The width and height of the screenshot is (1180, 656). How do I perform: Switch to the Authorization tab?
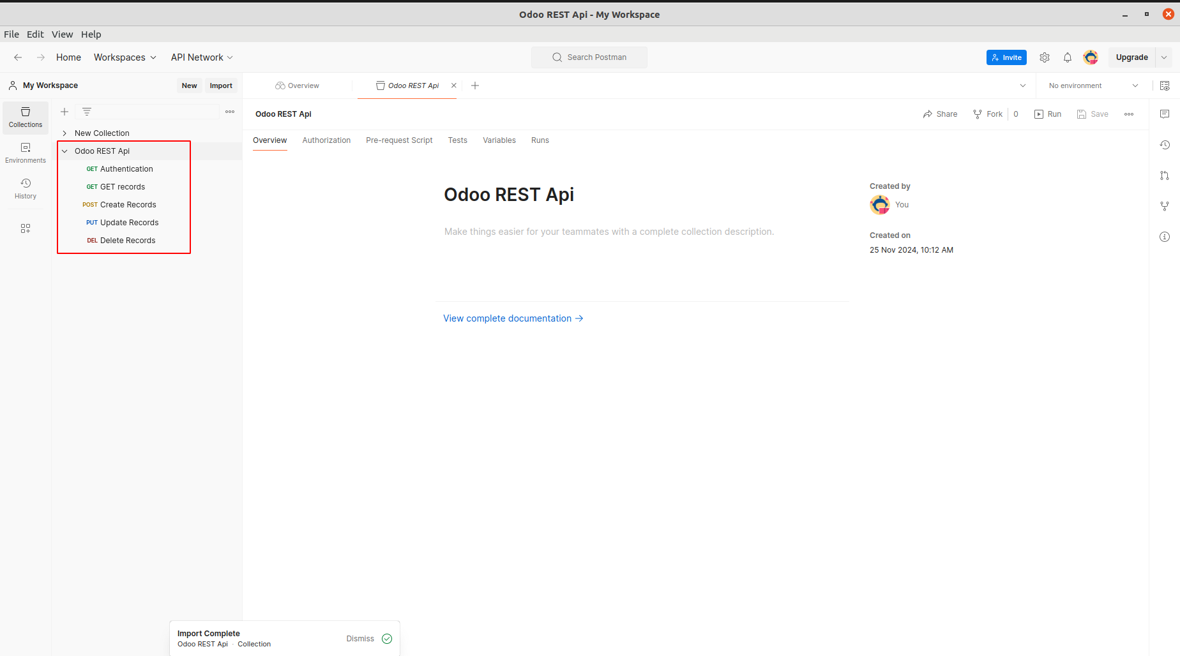click(x=326, y=140)
